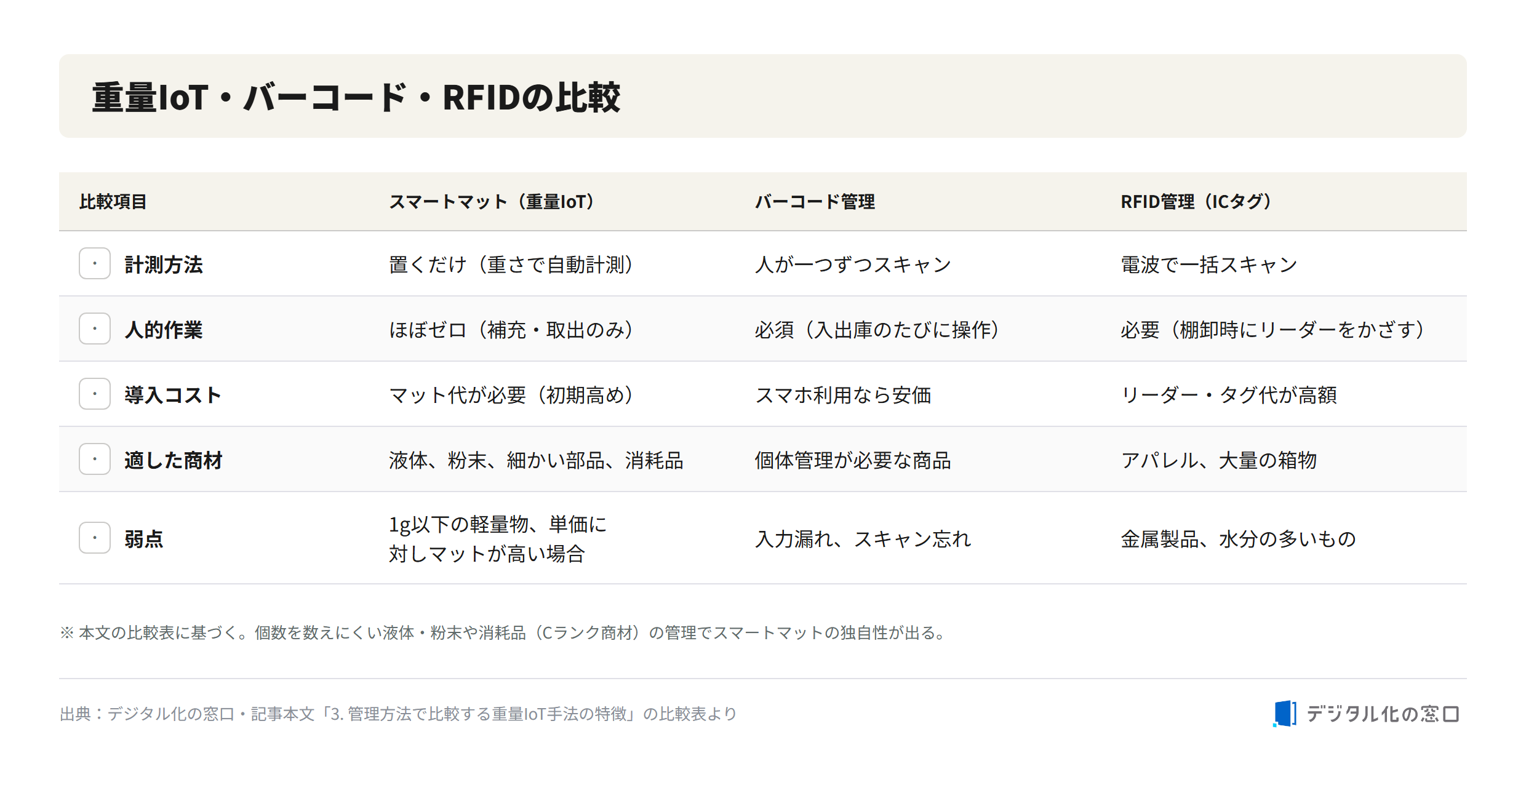
Task: Click the 計測方法 row label
Action: [x=164, y=265]
